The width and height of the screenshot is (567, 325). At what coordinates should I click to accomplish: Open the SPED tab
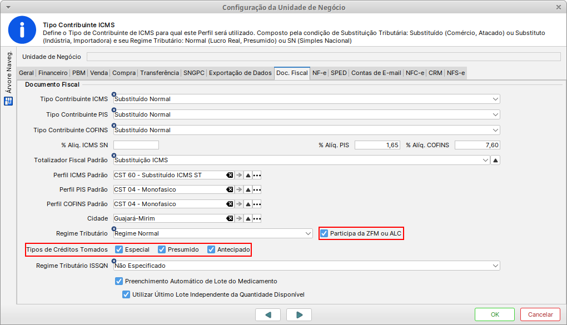pyautogui.click(x=339, y=73)
